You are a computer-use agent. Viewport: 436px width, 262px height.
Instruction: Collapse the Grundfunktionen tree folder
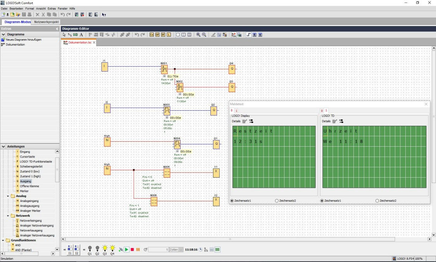(x=3, y=240)
